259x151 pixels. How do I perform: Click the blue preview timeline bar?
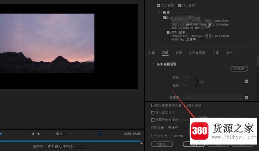(x=70, y=141)
